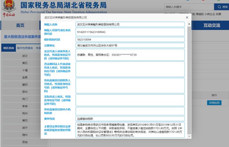Click the 详细信息 button
The height and width of the screenshot is (147, 229).
[x=214, y=103]
